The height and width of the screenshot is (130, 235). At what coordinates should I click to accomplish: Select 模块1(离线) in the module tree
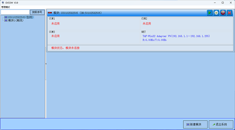pos(16,20)
